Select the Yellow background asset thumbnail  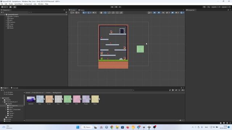pos(95,99)
